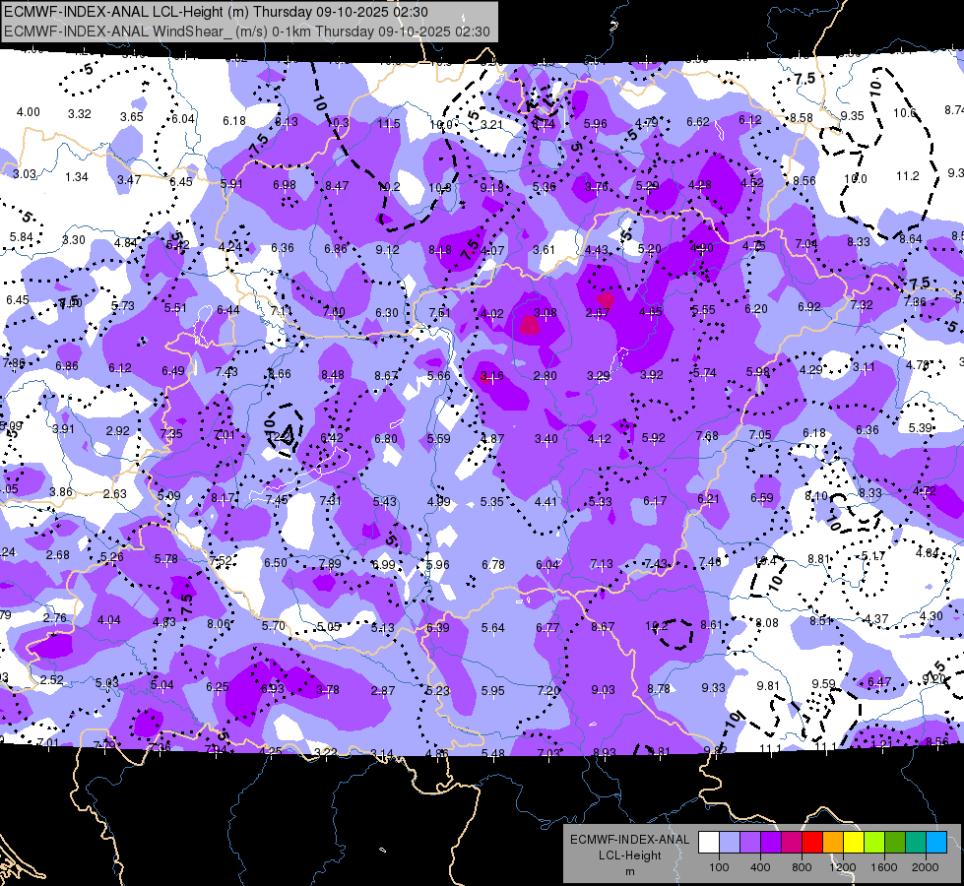
Task: Click the legend tick label 1200
Action: click(x=842, y=867)
